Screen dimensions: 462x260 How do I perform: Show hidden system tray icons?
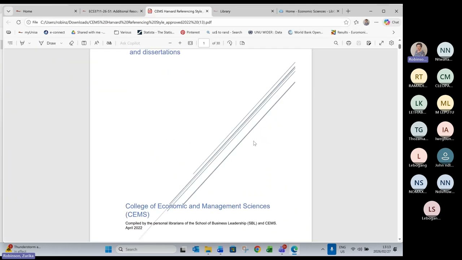coord(323,249)
